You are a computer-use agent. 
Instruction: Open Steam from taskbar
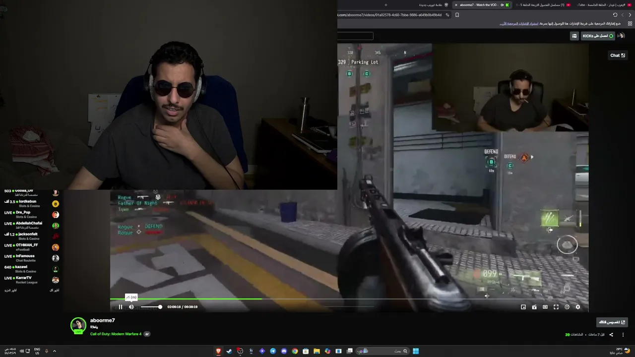click(x=229, y=351)
